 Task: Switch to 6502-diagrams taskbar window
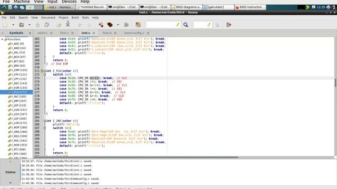pyautogui.click(x=187, y=7)
